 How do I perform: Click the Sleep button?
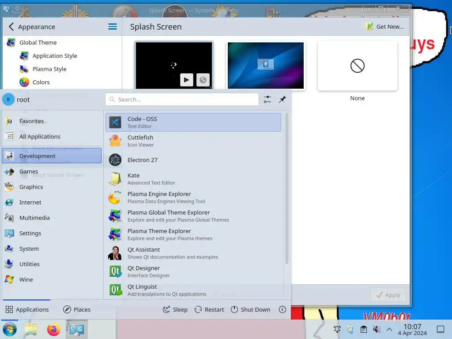coord(175,309)
